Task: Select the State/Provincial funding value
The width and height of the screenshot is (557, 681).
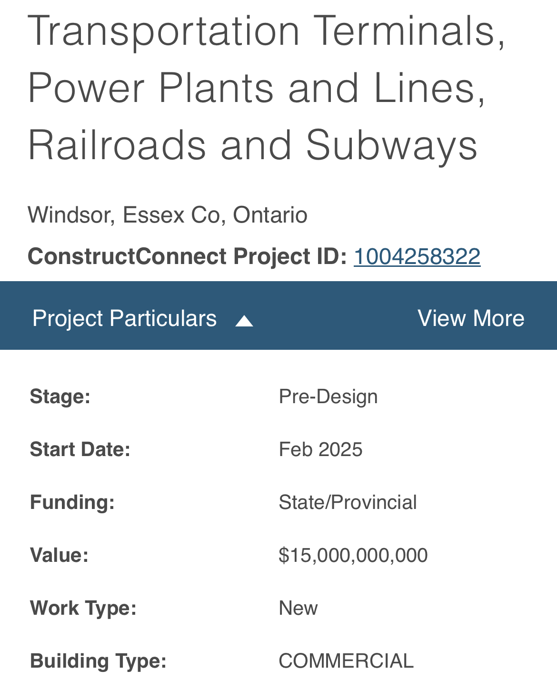Action: tap(348, 502)
